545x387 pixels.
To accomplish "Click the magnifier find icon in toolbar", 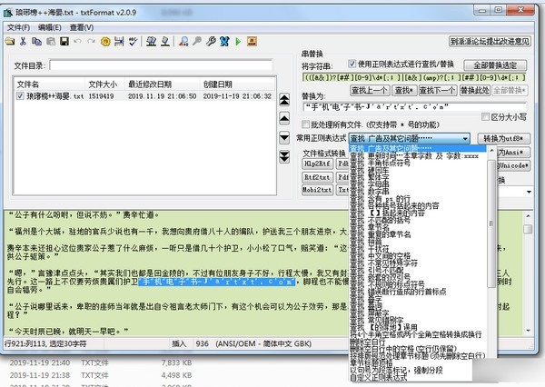I will point(183,41).
